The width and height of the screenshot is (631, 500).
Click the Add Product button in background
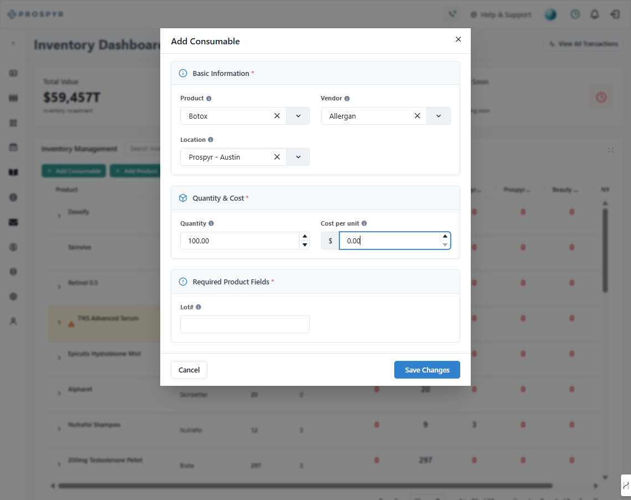tap(135, 171)
